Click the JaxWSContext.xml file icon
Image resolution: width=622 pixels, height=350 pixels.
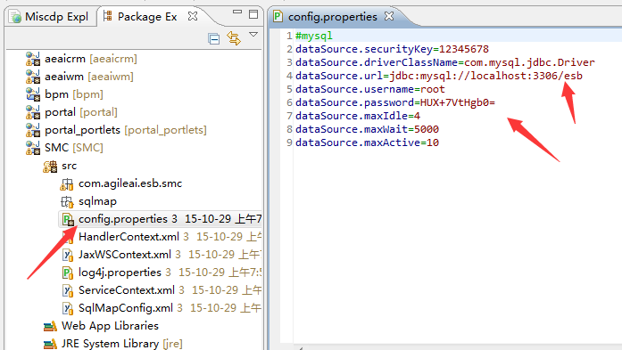68,255
